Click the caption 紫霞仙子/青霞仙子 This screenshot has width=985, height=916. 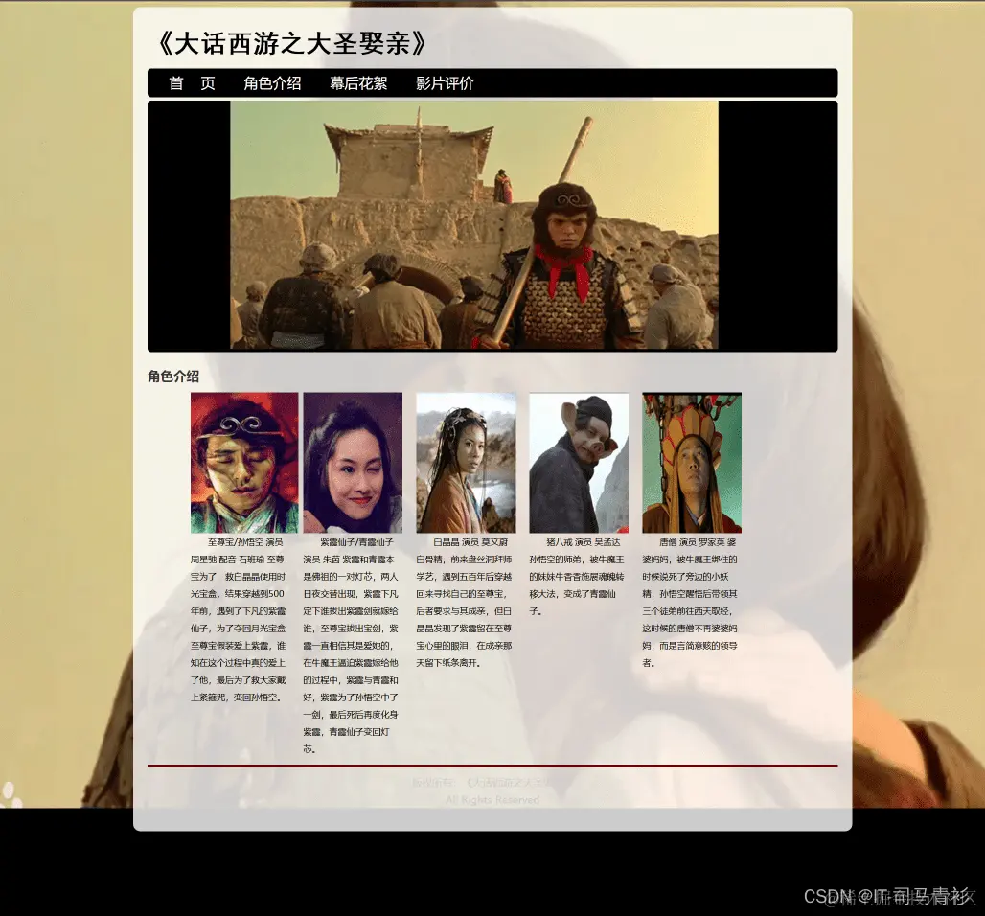coord(356,541)
